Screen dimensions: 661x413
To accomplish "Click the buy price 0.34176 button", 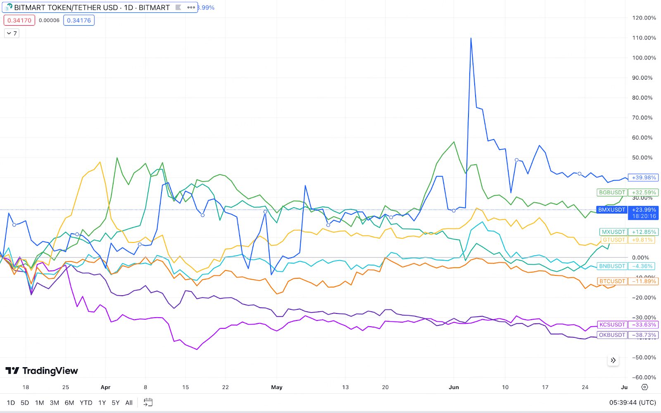I will [x=78, y=20].
